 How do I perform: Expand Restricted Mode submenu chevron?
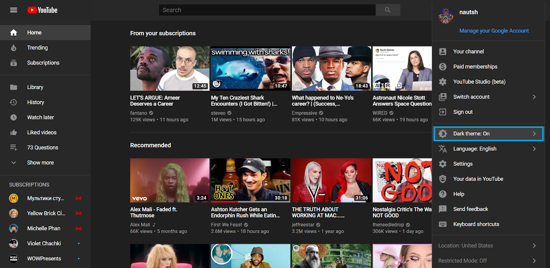point(534,261)
